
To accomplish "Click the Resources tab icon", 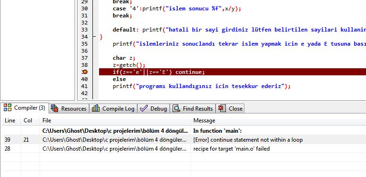I will tap(54, 108).
